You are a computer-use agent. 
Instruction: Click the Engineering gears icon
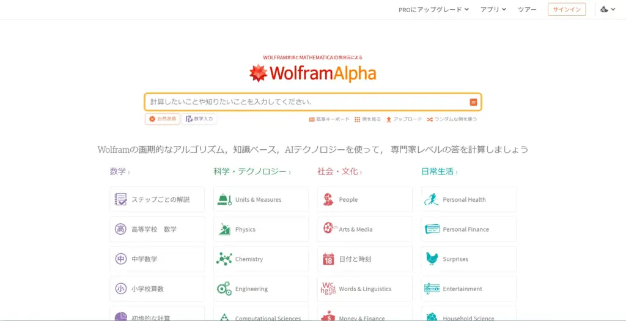click(x=224, y=289)
